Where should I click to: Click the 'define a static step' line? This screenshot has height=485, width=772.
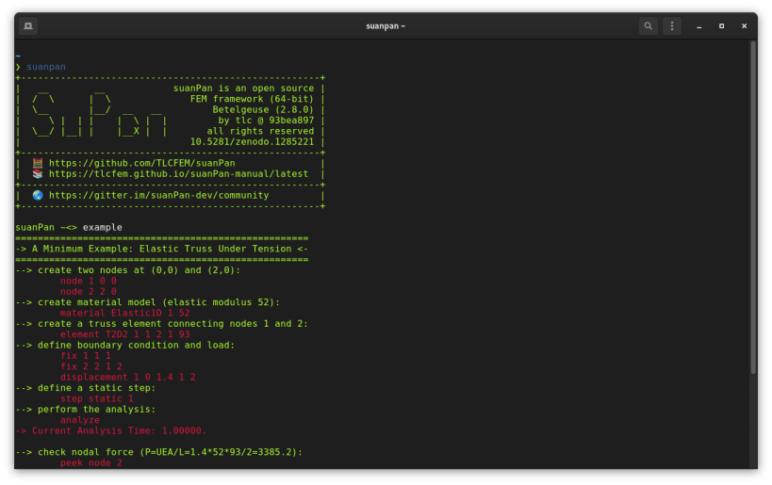coord(86,388)
